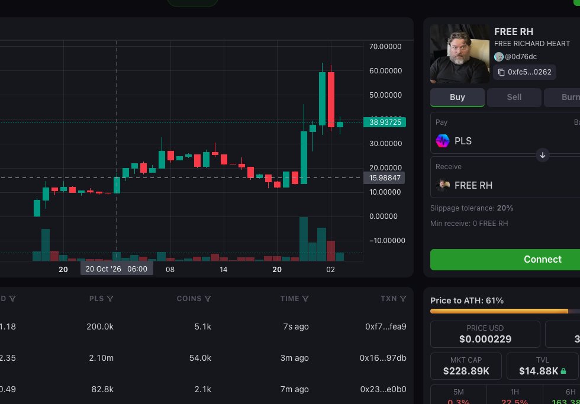The height and width of the screenshot is (404, 580).
Task: Click the 1H timeframe stat cell
Action: click(514, 395)
